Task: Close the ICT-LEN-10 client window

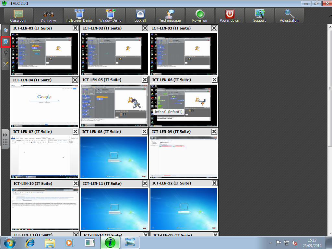Action: pyautogui.click(x=76, y=184)
